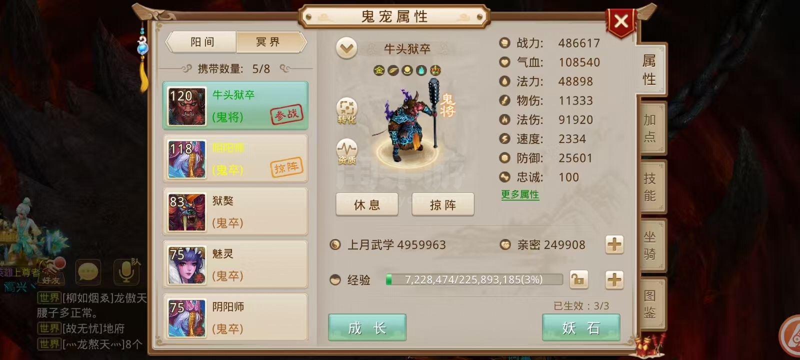Click the gold 金 element icon
This screenshot has height=360, width=800.
click(x=379, y=70)
